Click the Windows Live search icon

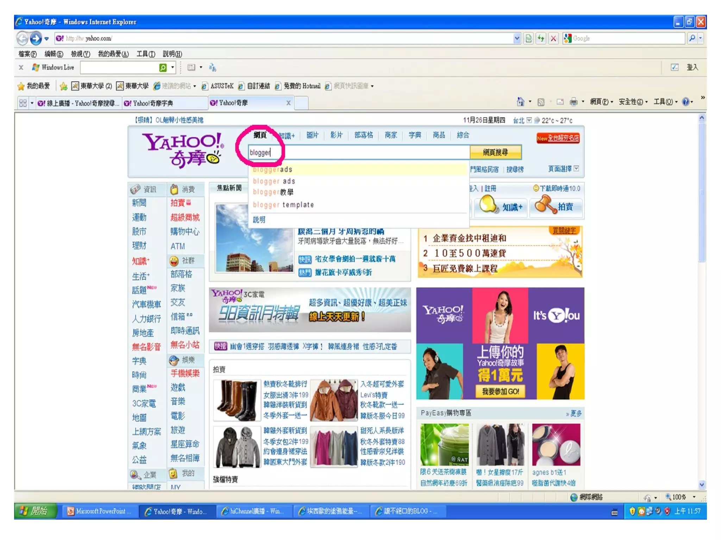(x=163, y=67)
